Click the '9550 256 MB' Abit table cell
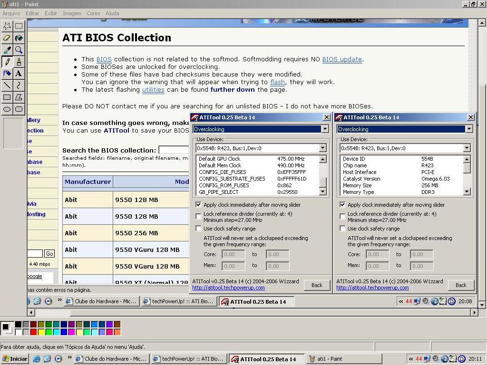This screenshot has height=365, width=487. (x=151, y=233)
